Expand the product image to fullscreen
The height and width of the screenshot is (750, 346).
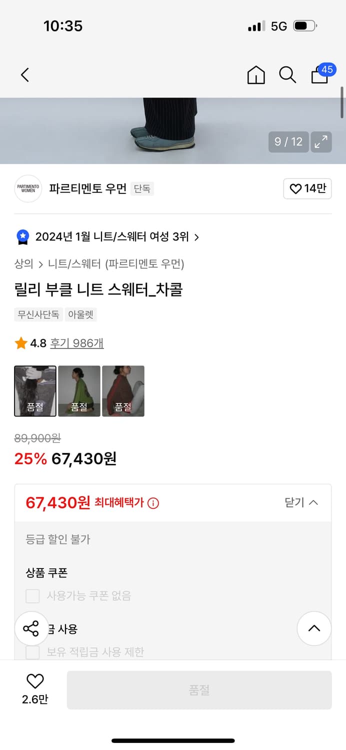tap(321, 142)
